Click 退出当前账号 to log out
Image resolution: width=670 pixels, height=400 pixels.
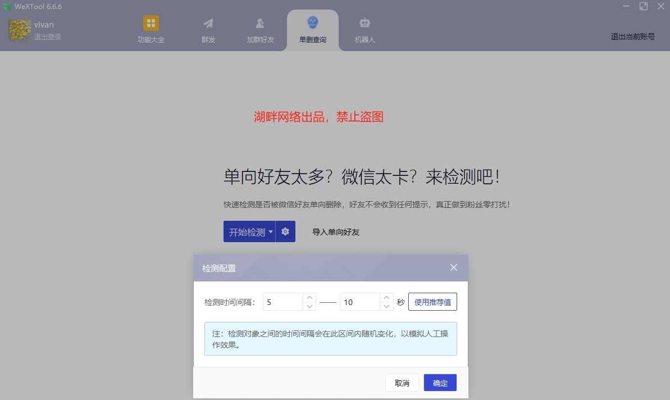tap(632, 37)
